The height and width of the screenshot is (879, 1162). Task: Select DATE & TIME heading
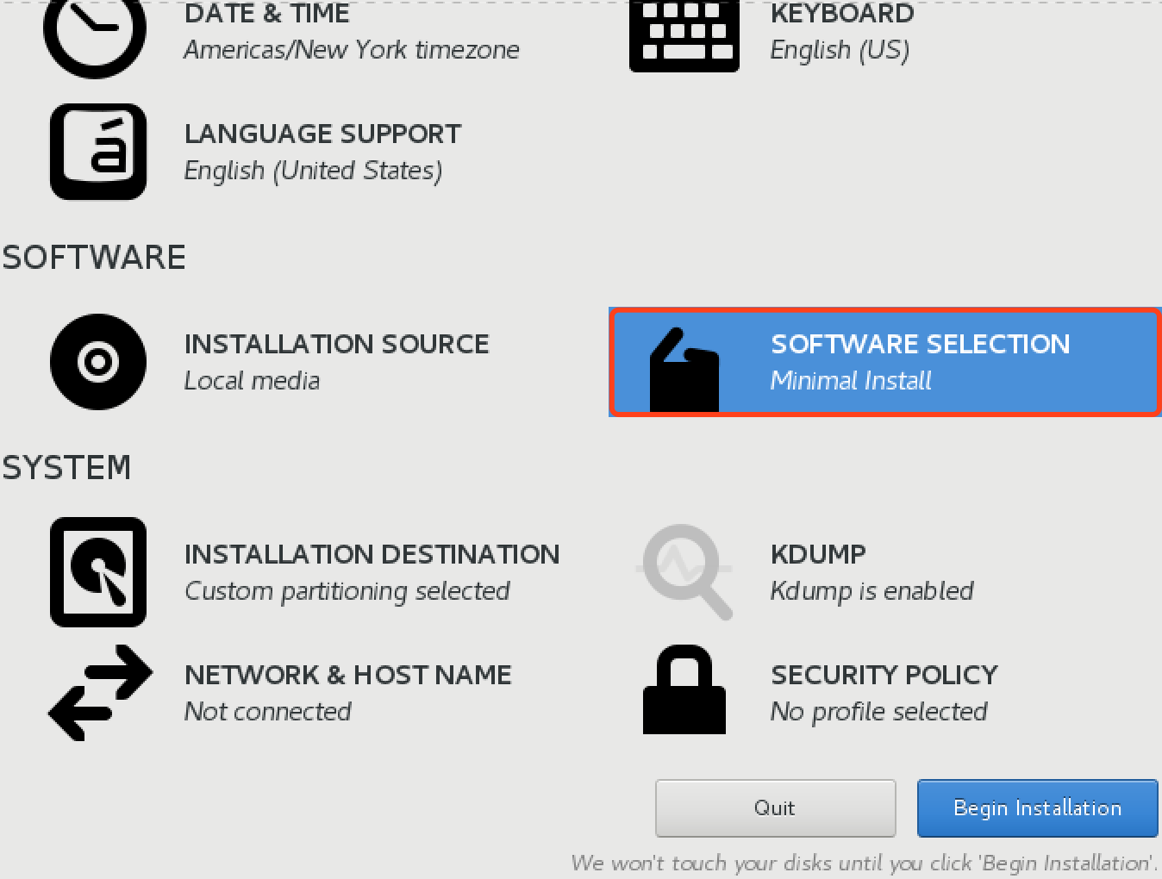coord(267,13)
